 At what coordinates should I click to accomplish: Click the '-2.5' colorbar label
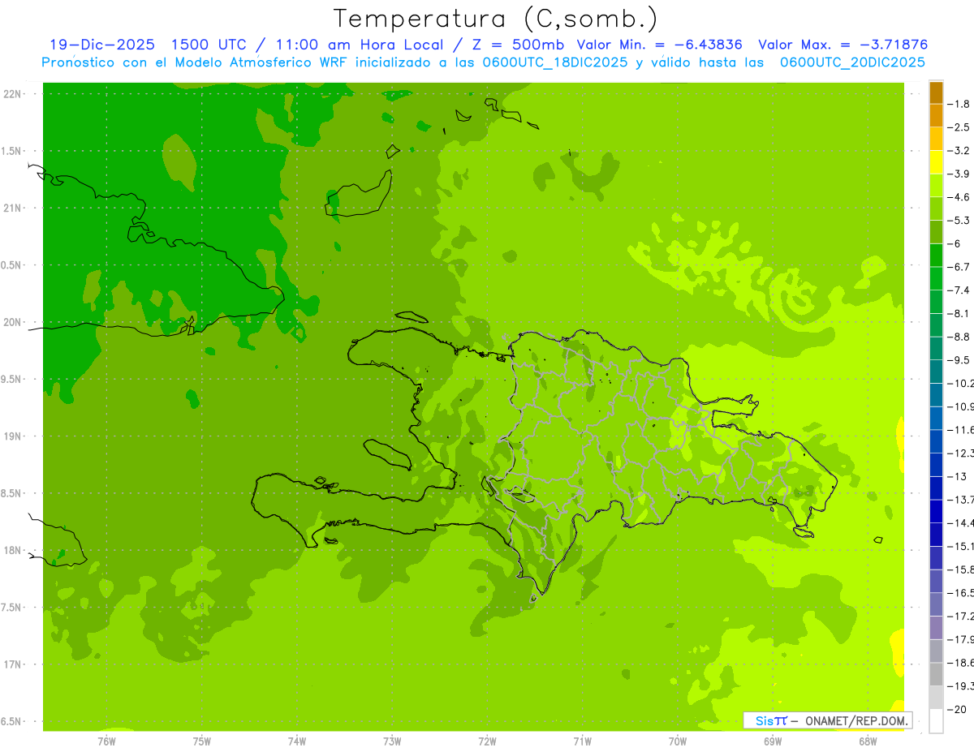959,127
